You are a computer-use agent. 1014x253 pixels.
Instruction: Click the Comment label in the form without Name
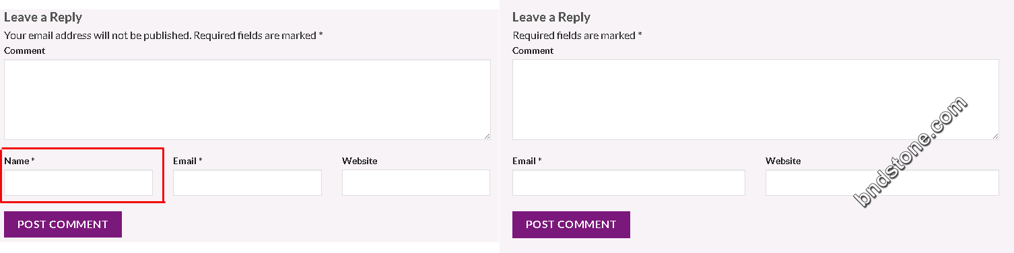point(533,50)
